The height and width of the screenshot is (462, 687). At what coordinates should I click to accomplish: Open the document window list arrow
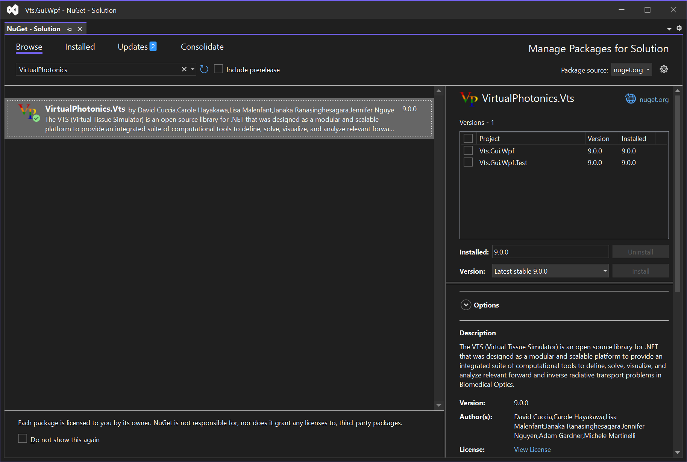coord(669,29)
